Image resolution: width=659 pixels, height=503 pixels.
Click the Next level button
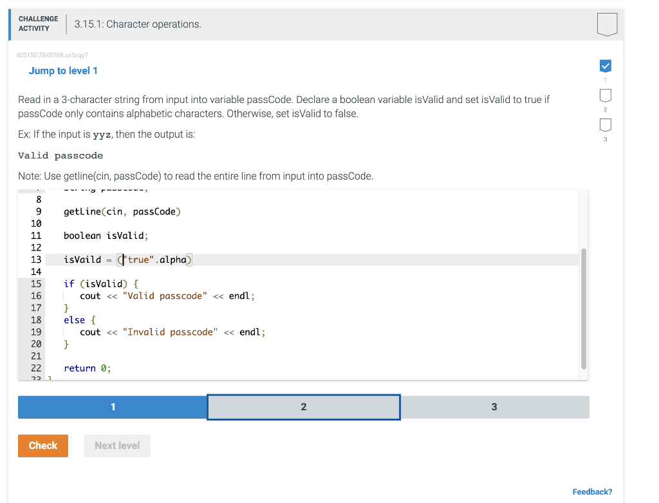(x=116, y=445)
